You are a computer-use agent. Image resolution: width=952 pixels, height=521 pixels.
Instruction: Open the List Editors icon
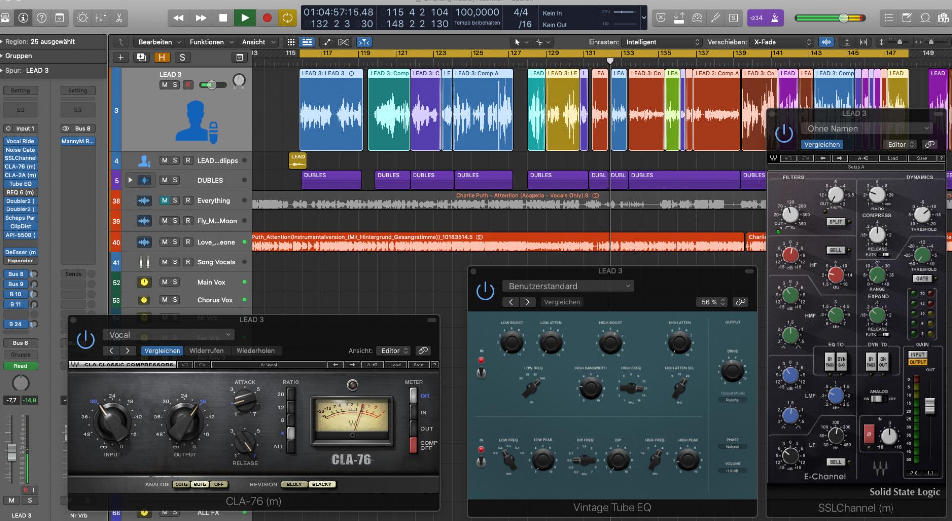pyautogui.click(x=889, y=18)
